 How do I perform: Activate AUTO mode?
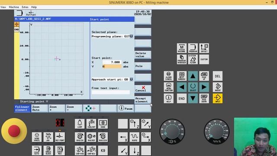(x=37, y=150)
